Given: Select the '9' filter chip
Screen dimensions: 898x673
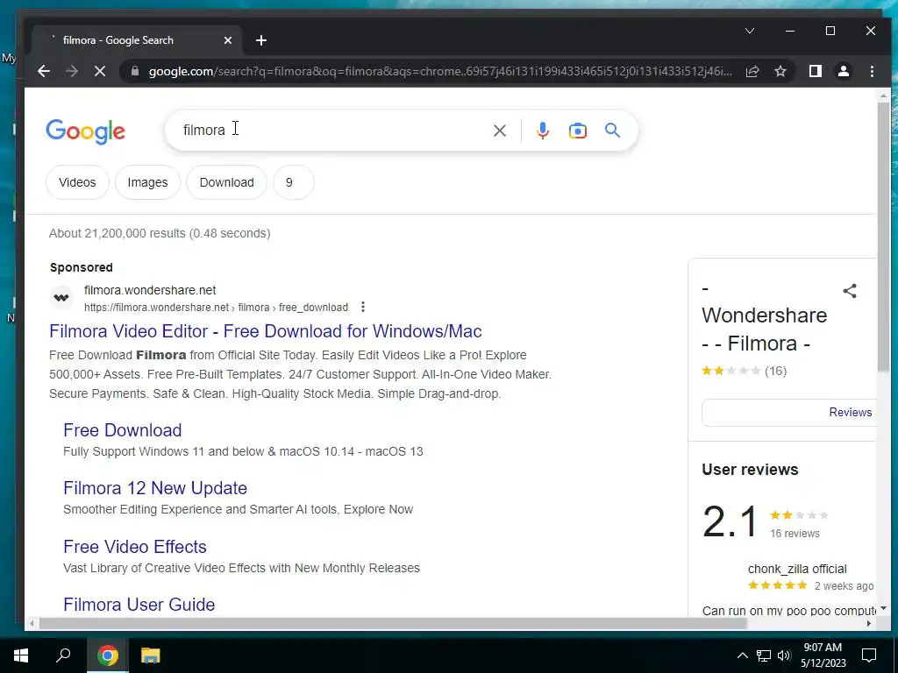Looking at the screenshot, I should click(293, 182).
